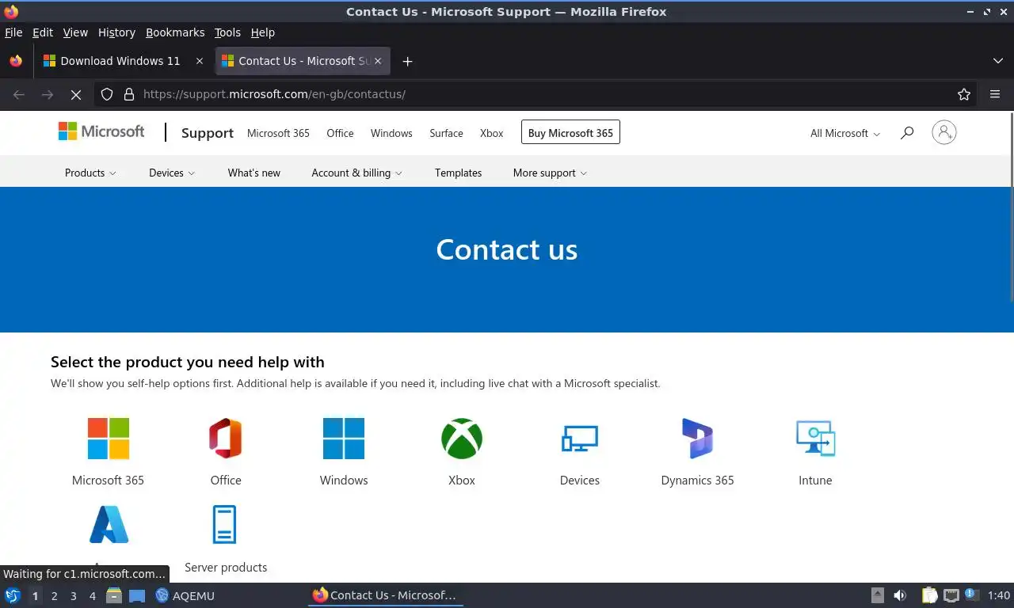Open the Bookmarks menu
1014x608 pixels.
(x=175, y=32)
